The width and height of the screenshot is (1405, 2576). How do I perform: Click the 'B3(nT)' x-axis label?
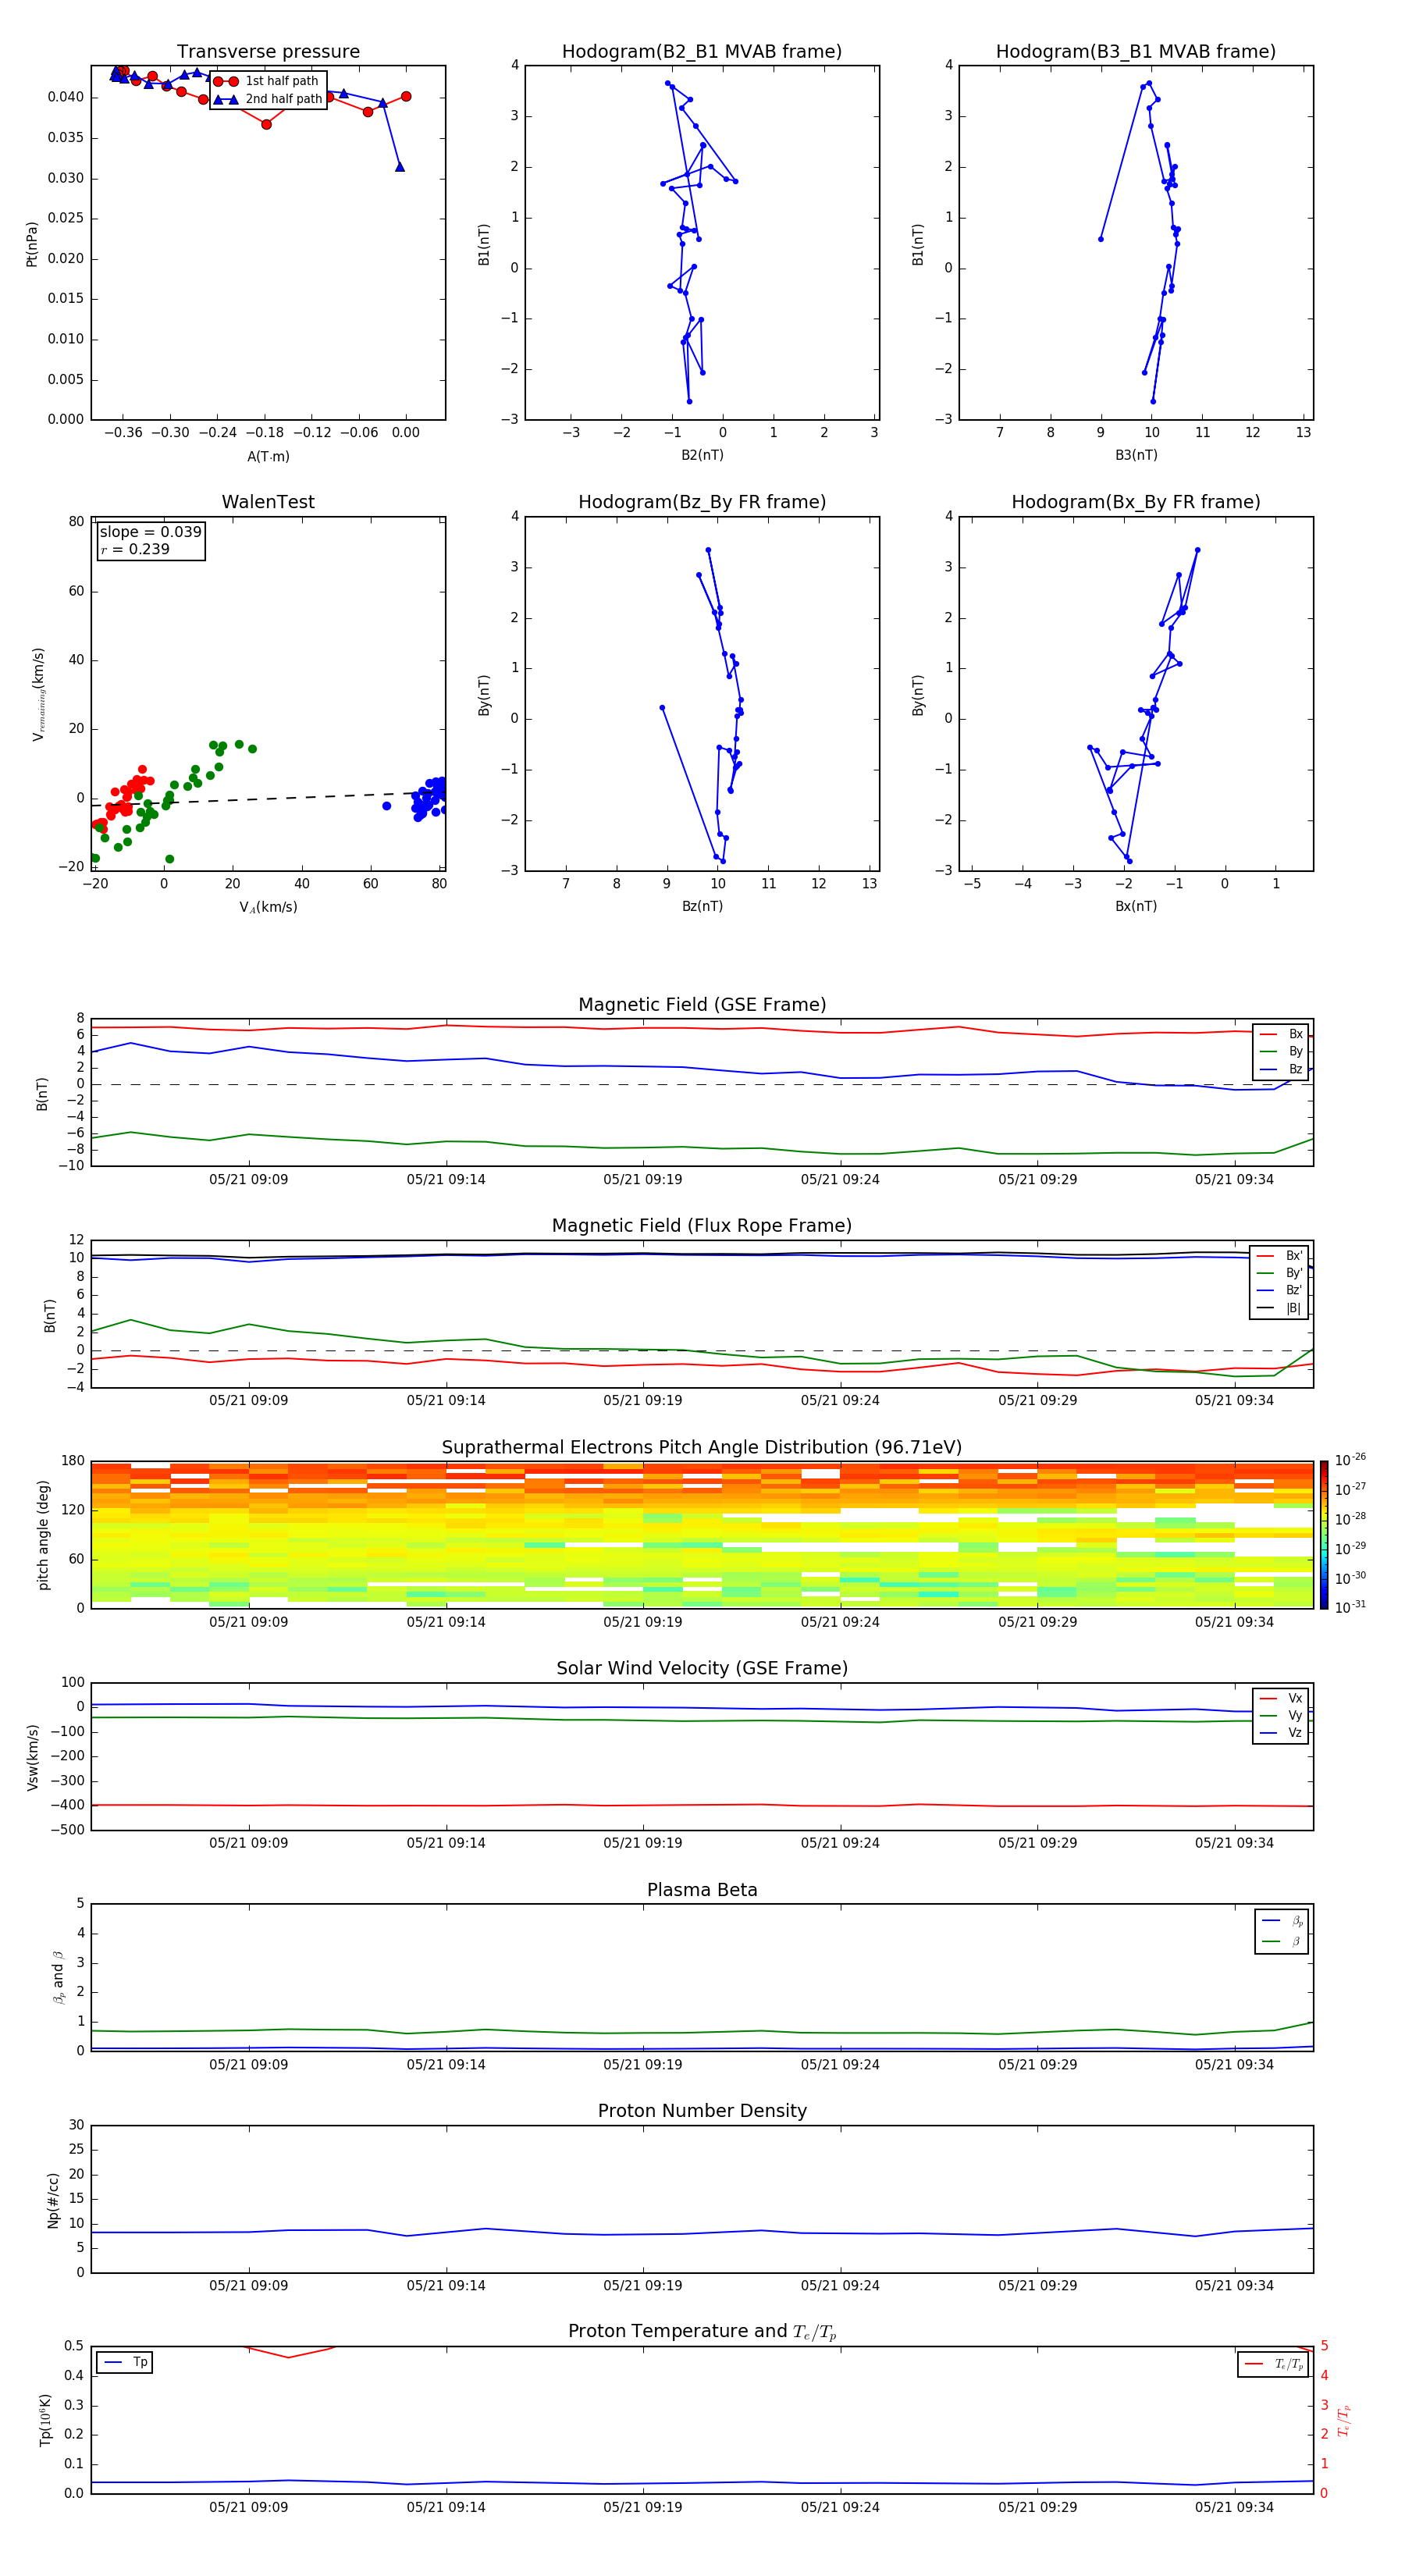tap(1136, 455)
